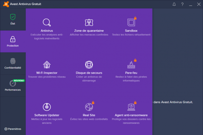Click the Agent anti-ransomware title
Image resolution: width=203 pixels, height=135 pixels.
tap(131, 115)
